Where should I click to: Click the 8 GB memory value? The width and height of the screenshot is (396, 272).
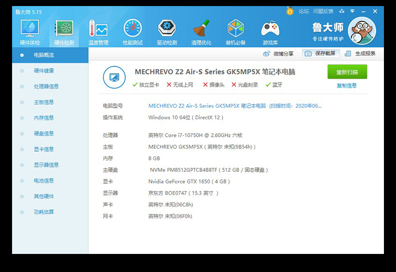154,158
